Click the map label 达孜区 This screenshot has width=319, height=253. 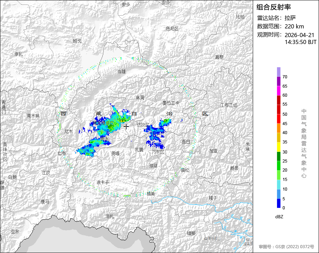click(x=143, y=125)
